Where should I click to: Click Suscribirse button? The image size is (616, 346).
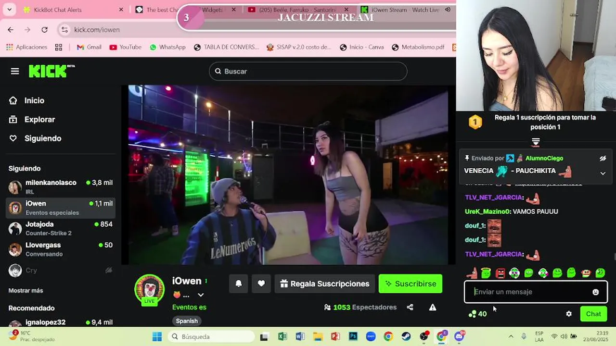(x=411, y=284)
